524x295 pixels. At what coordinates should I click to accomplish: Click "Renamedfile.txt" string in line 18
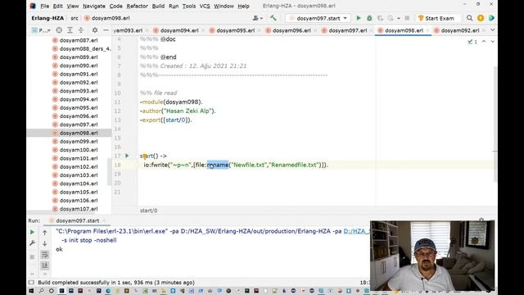pos(294,165)
